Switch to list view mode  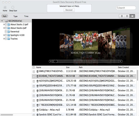122,16
